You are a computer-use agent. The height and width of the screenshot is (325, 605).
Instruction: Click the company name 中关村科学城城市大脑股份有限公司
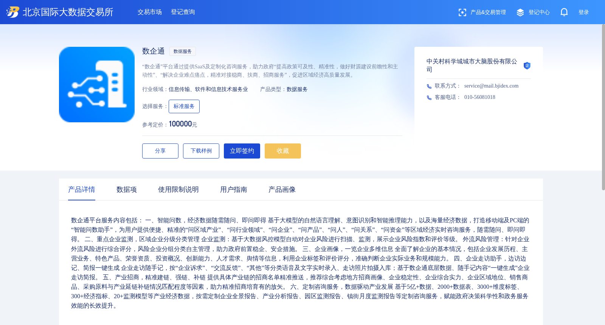(x=472, y=65)
